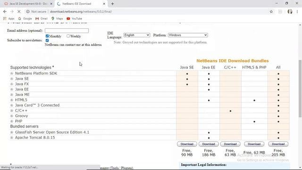This screenshot has height=170, width=302.
Task: Expand the Java SE technology row
Action: pos(12,79)
